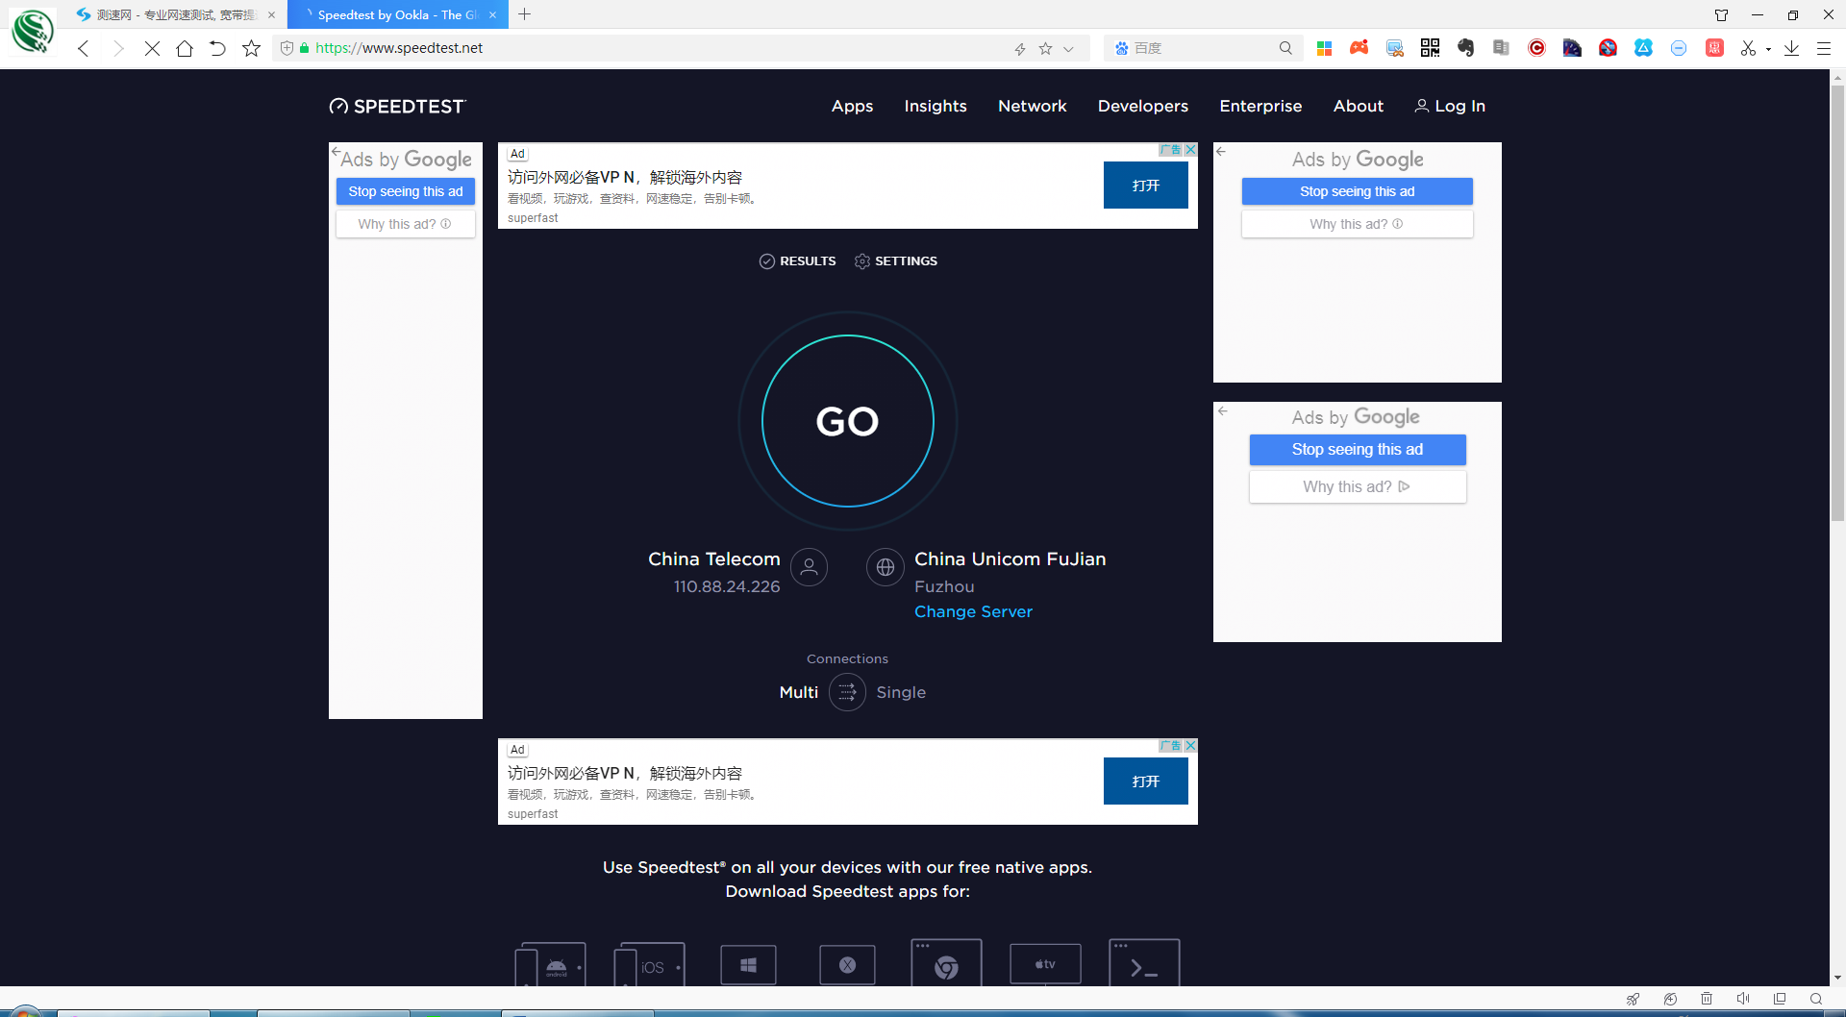Open the Apps menu
The height and width of the screenshot is (1017, 1846).
point(852,106)
